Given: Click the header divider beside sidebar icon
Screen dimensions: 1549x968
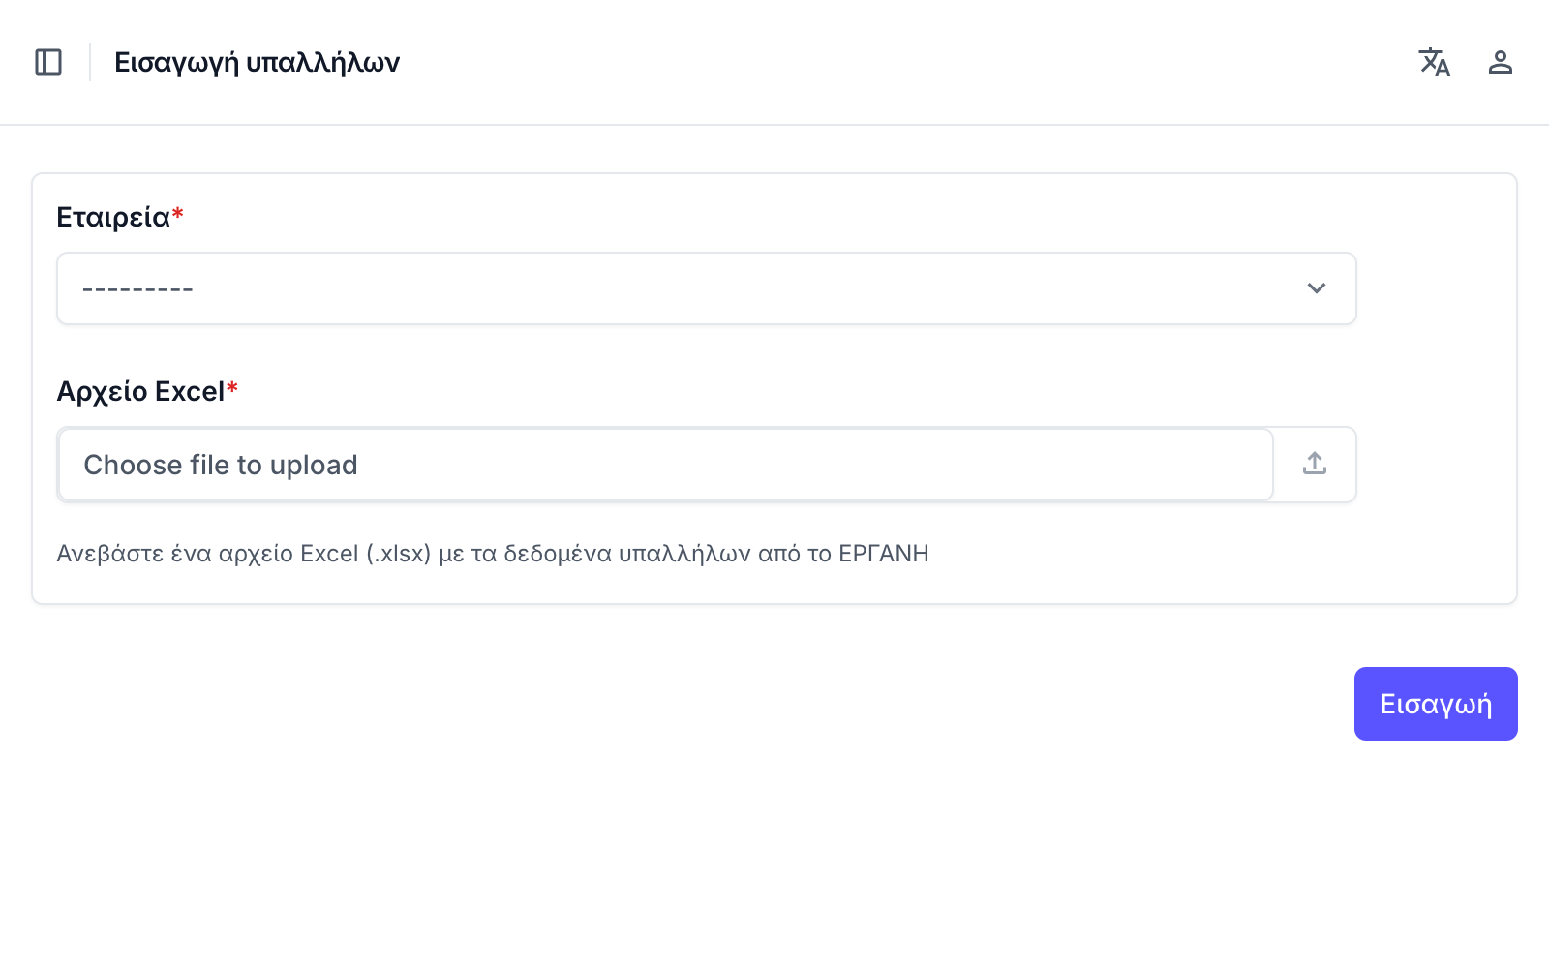Looking at the screenshot, I should 90,62.
